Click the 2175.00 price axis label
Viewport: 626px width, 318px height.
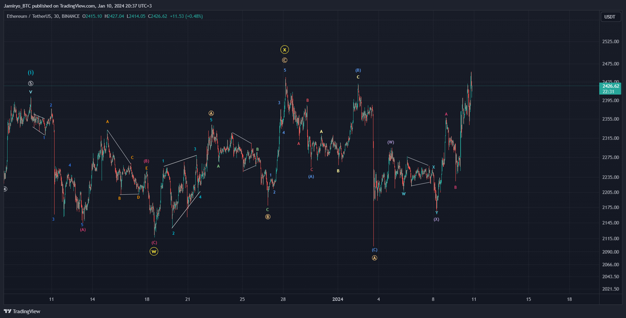click(610, 208)
